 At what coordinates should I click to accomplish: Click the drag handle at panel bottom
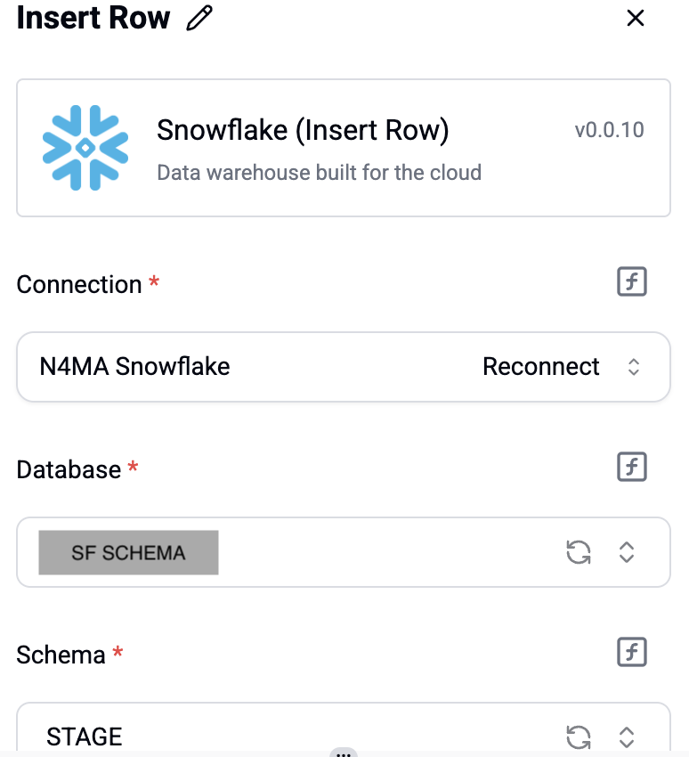(344, 753)
